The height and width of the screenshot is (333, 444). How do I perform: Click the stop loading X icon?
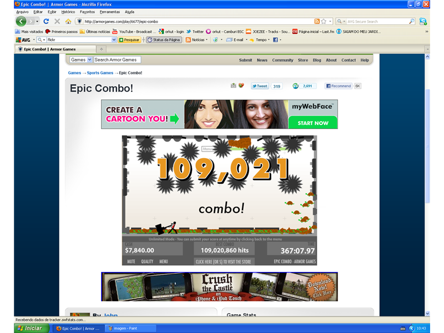point(57,21)
